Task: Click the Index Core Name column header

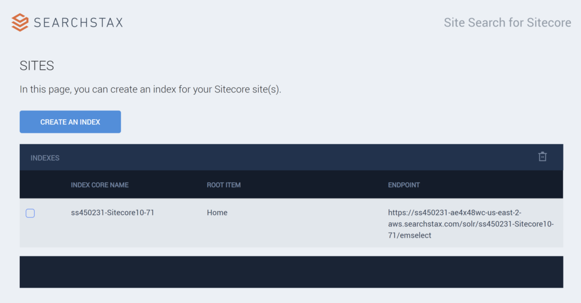Action: click(100, 185)
